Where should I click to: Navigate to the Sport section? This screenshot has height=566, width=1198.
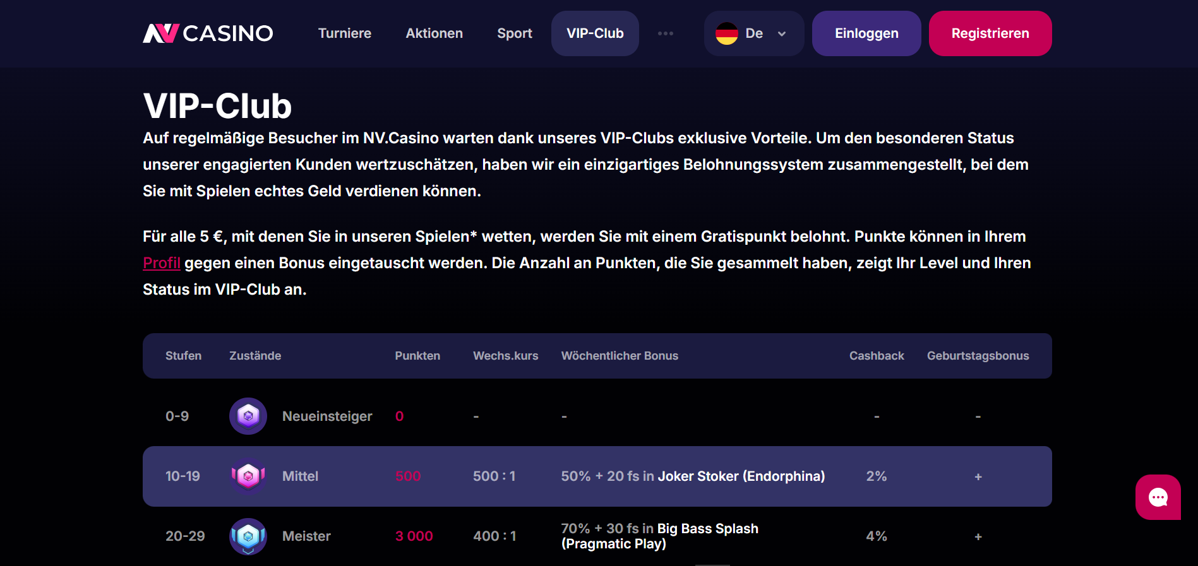click(514, 33)
